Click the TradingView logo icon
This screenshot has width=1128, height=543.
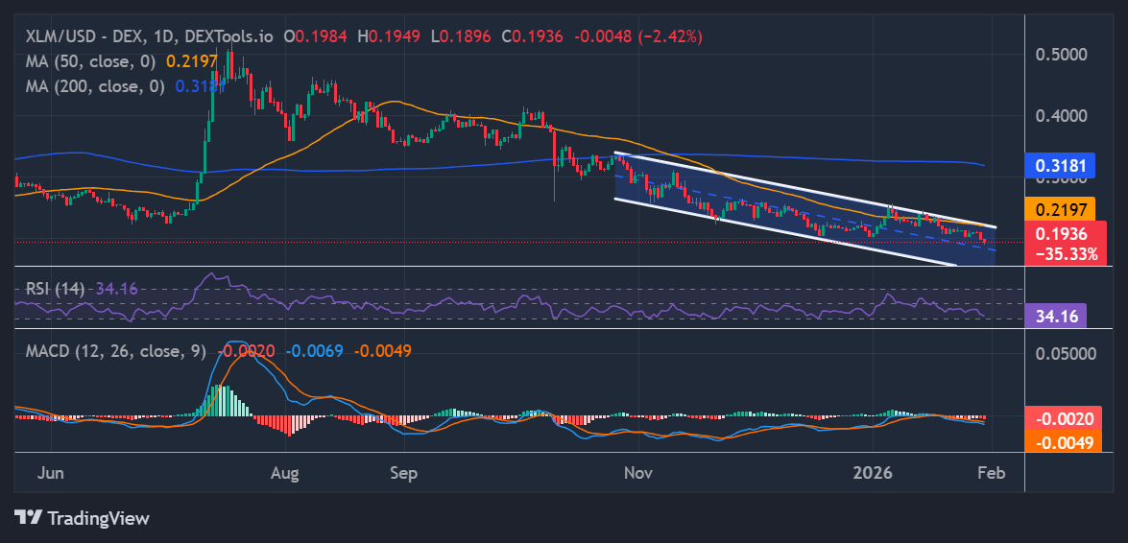click(29, 518)
